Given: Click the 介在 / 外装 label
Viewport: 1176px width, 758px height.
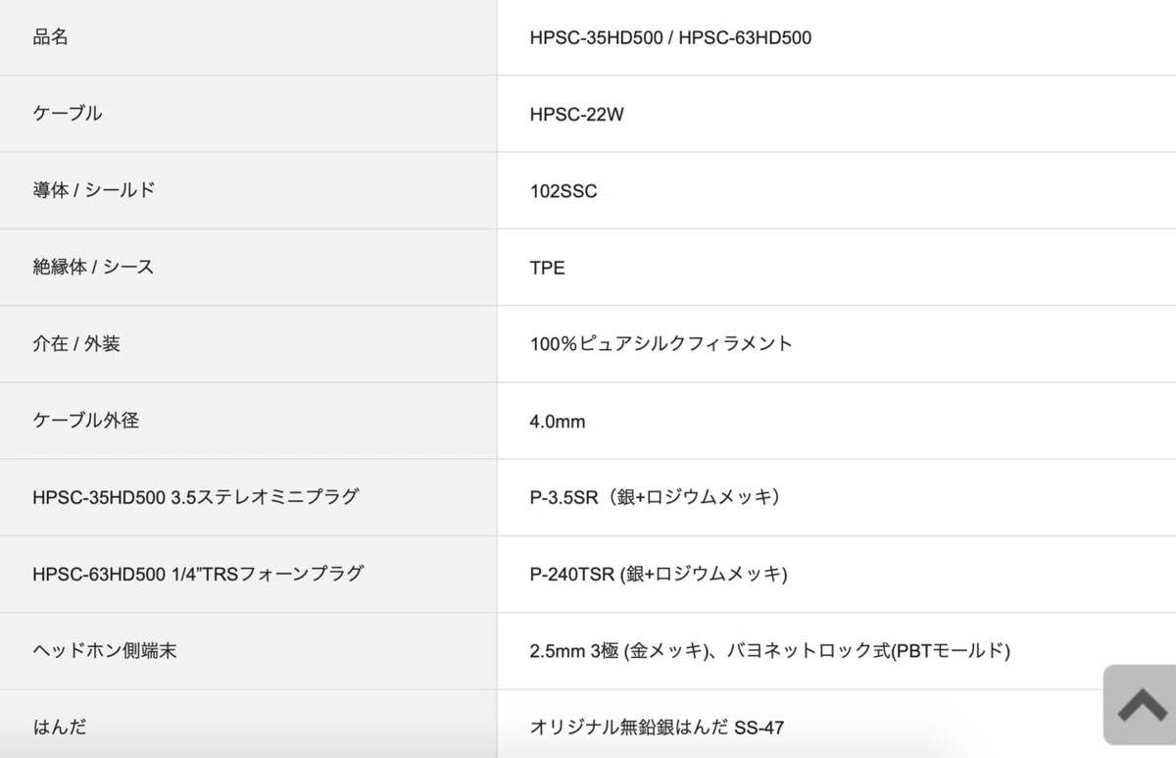Looking at the screenshot, I should 76,343.
